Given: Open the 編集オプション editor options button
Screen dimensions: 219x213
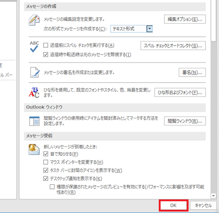Looking at the screenshot, I should (185, 19).
